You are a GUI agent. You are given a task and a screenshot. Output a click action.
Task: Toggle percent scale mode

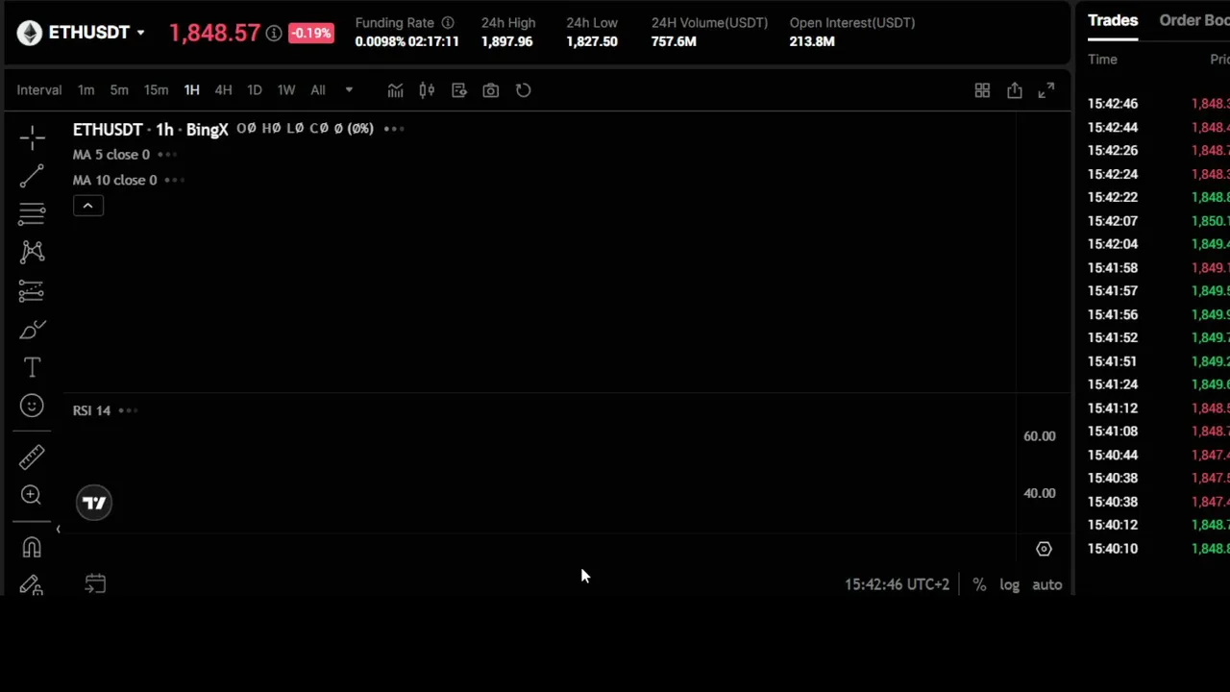[x=979, y=584]
